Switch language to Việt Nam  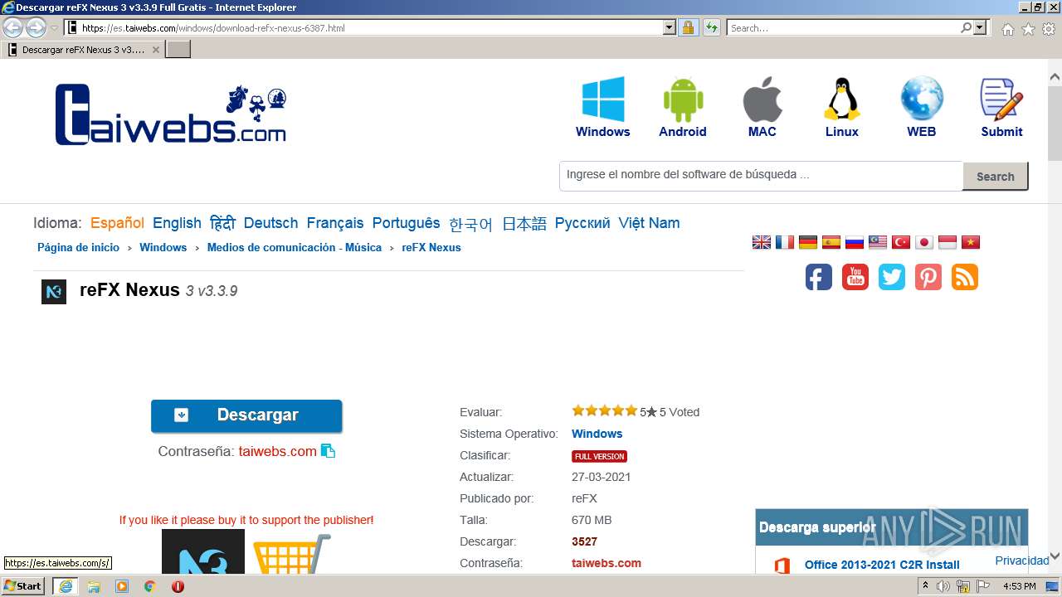tap(649, 223)
